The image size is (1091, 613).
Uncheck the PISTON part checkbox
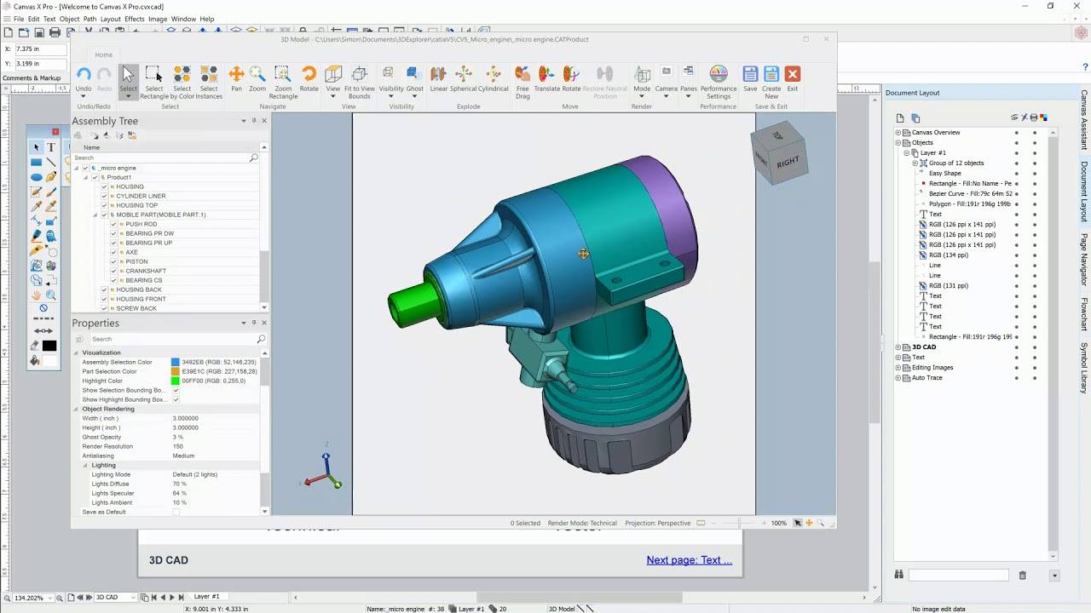(113, 261)
